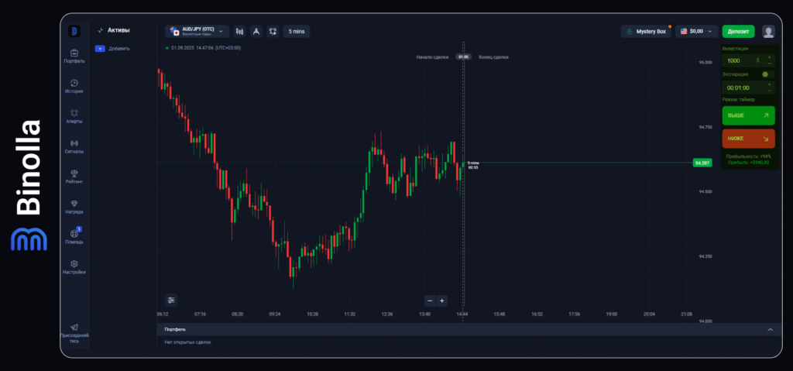The height and width of the screenshot is (371, 793).
Task: Click the investment amount field showing 1000
Action: (x=740, y=60)
